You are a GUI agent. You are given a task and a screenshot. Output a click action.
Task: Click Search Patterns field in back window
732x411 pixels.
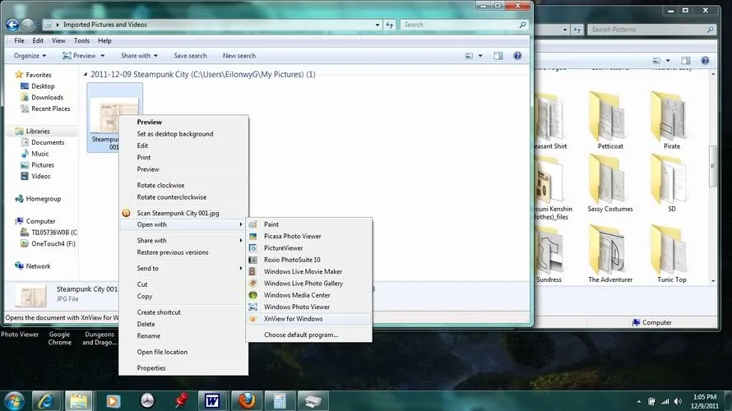(x=651, y=30)
